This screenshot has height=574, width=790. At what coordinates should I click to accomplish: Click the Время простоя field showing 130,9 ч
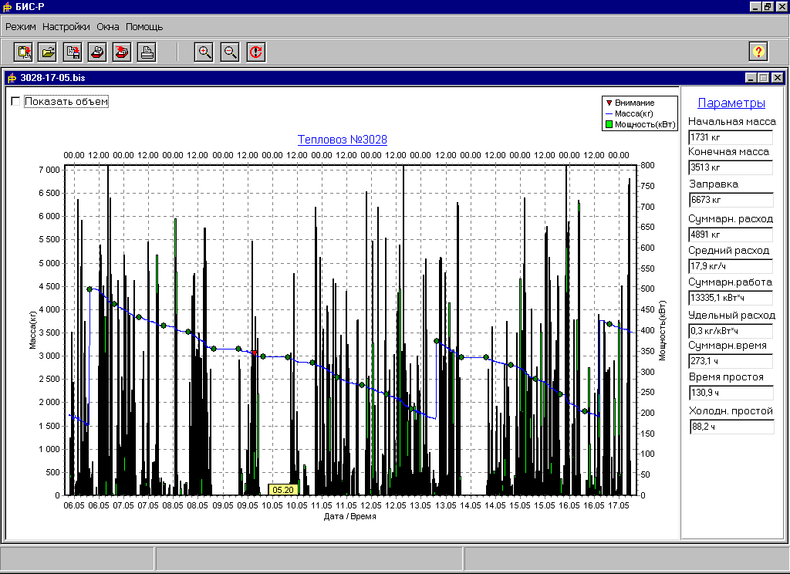[x=731, y=393]
